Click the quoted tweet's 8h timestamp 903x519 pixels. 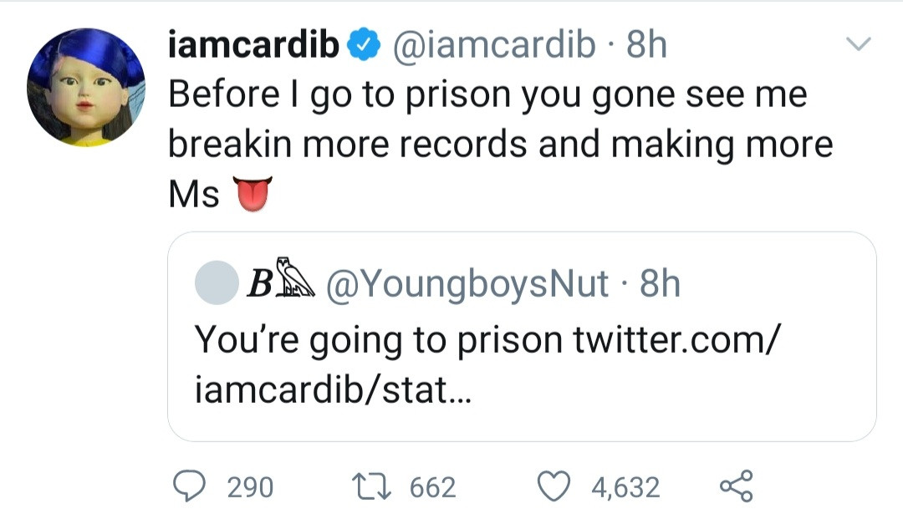(x=659, y=284)
